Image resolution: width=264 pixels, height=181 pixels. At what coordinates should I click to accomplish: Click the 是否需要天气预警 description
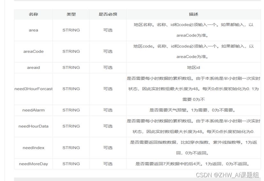pyautogui.click(x=192, y=110)
